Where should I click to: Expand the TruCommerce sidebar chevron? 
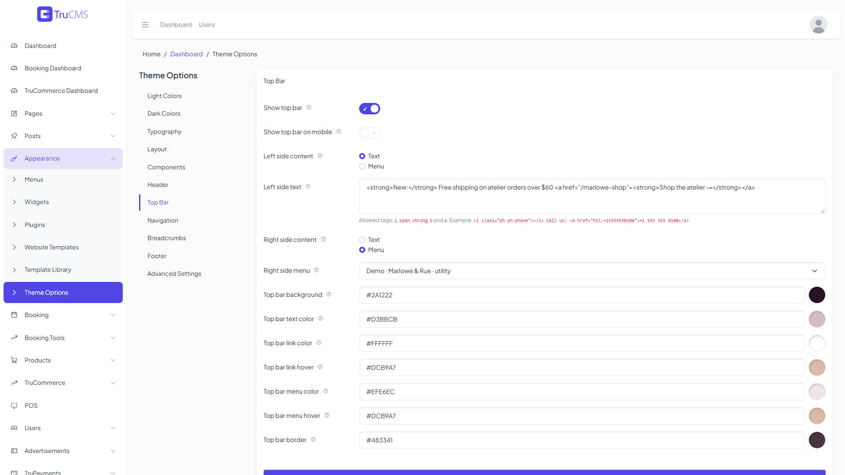[x=113, y=383]
